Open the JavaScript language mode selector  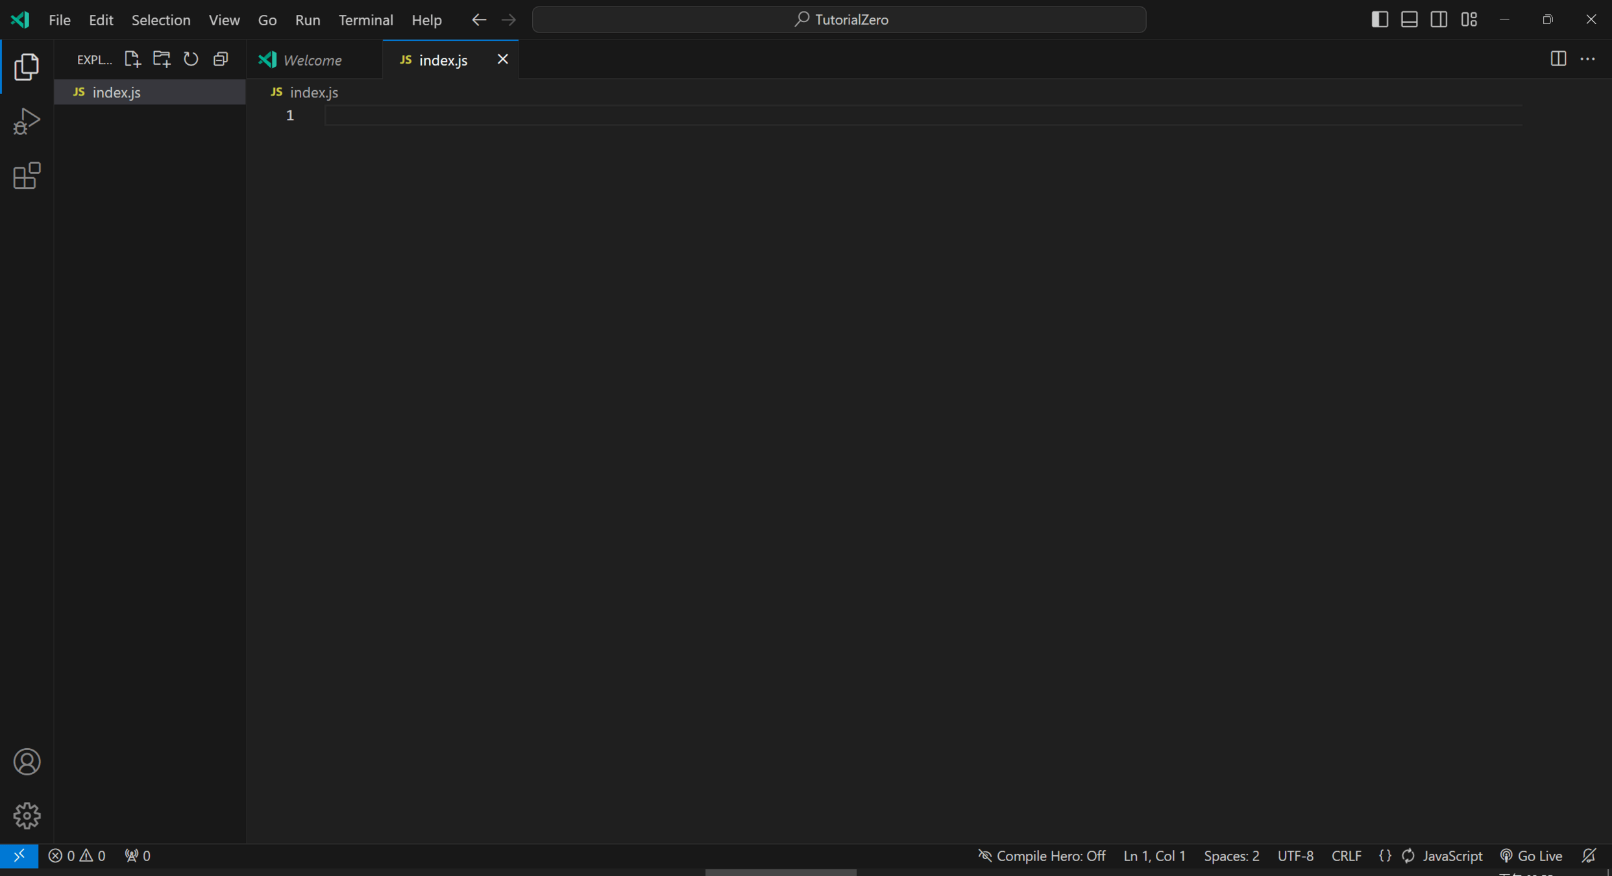[x=1452, y=856]
